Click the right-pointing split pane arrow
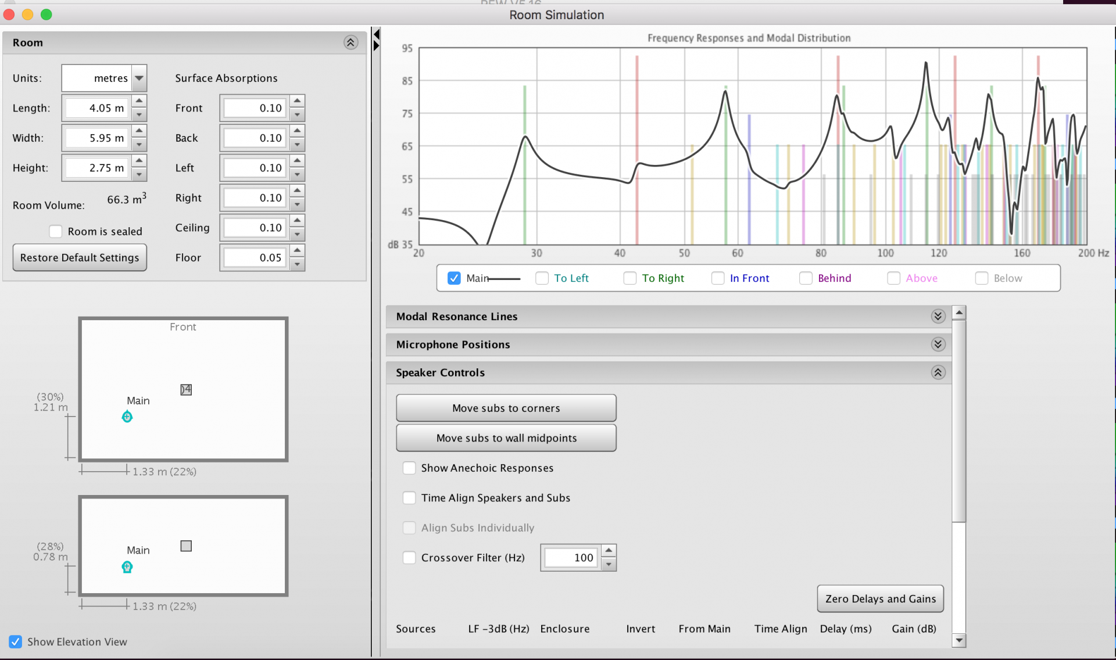Image resolution: width=1116 pixels, height=660 pixels. pos(377,45)
